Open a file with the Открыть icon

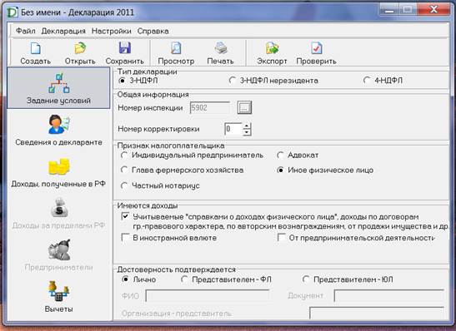pos(80,48)
